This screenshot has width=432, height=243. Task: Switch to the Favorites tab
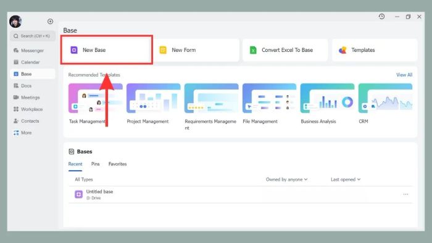tap(117, 164)
